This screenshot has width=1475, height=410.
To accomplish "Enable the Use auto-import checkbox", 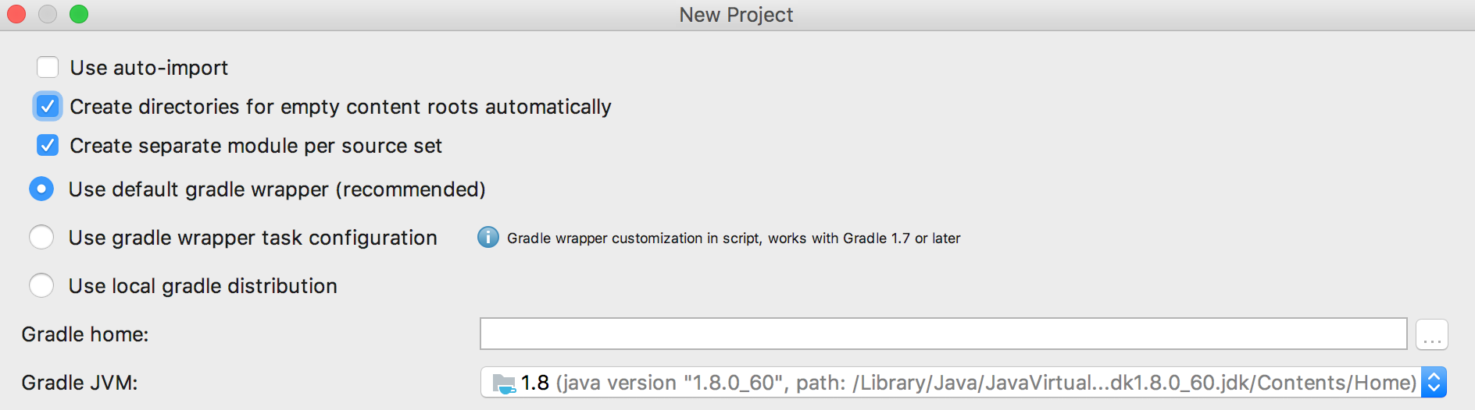I will point(48,68).
